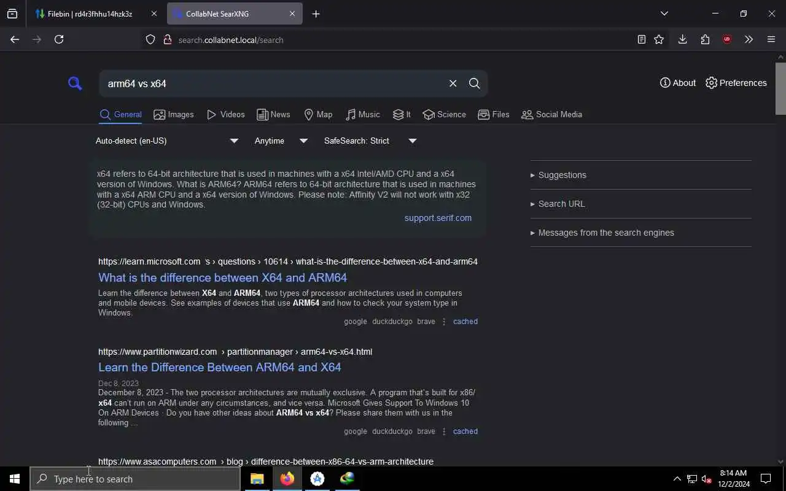Click the Windows taskbar search box
The image size is (786, 491).
coord(135,479)
